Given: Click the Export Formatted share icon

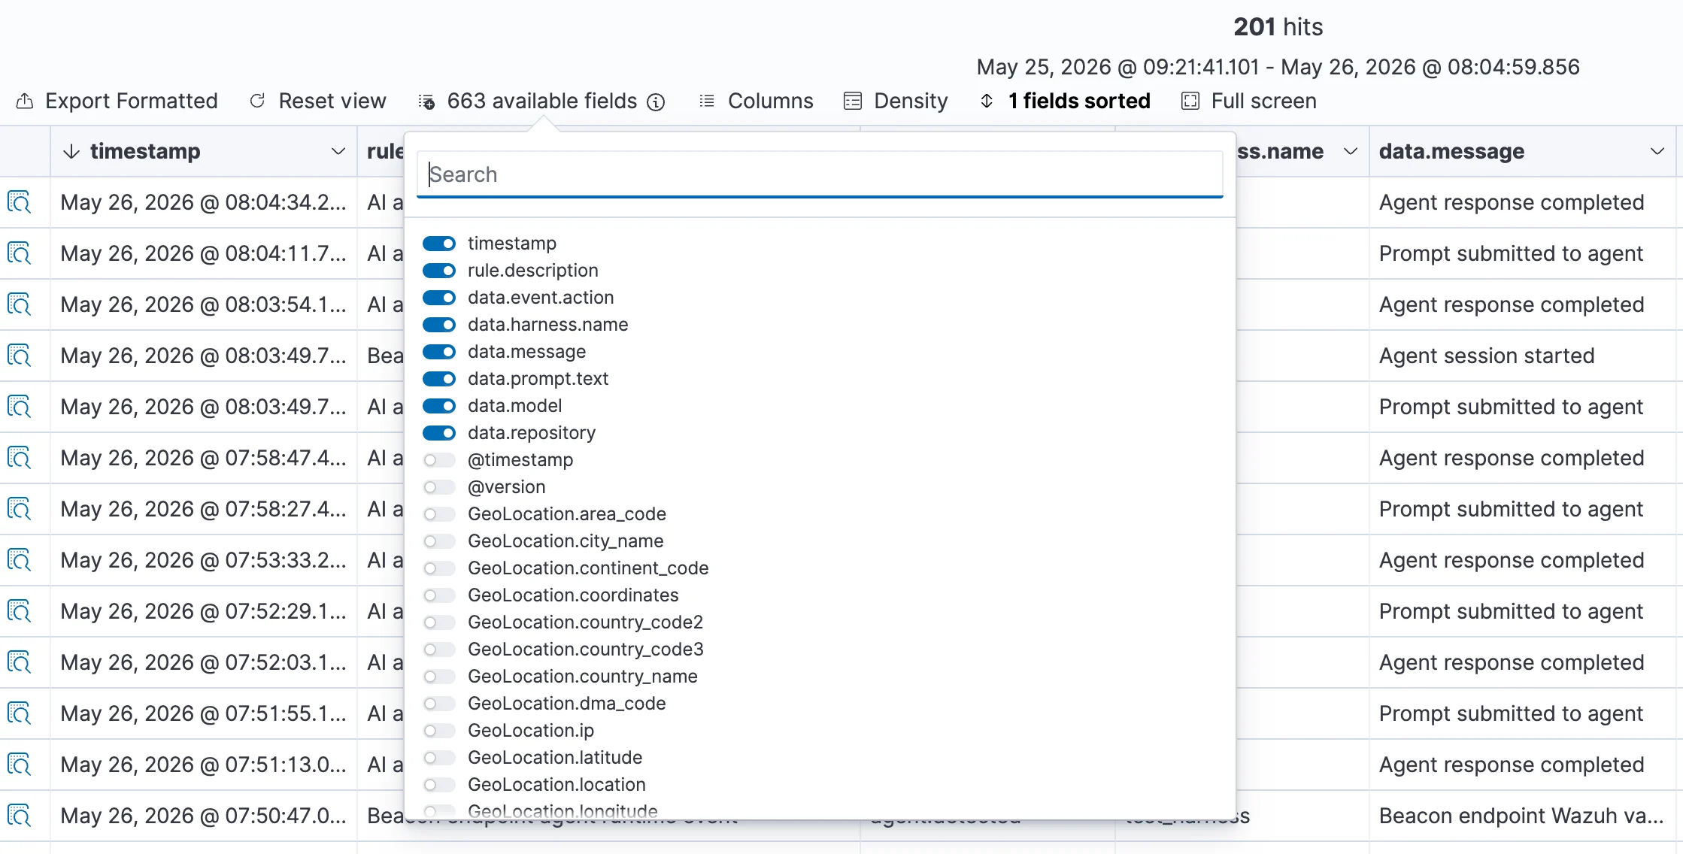Looking at the screenshot, I should pyautogui.click(x=25, y=101).
